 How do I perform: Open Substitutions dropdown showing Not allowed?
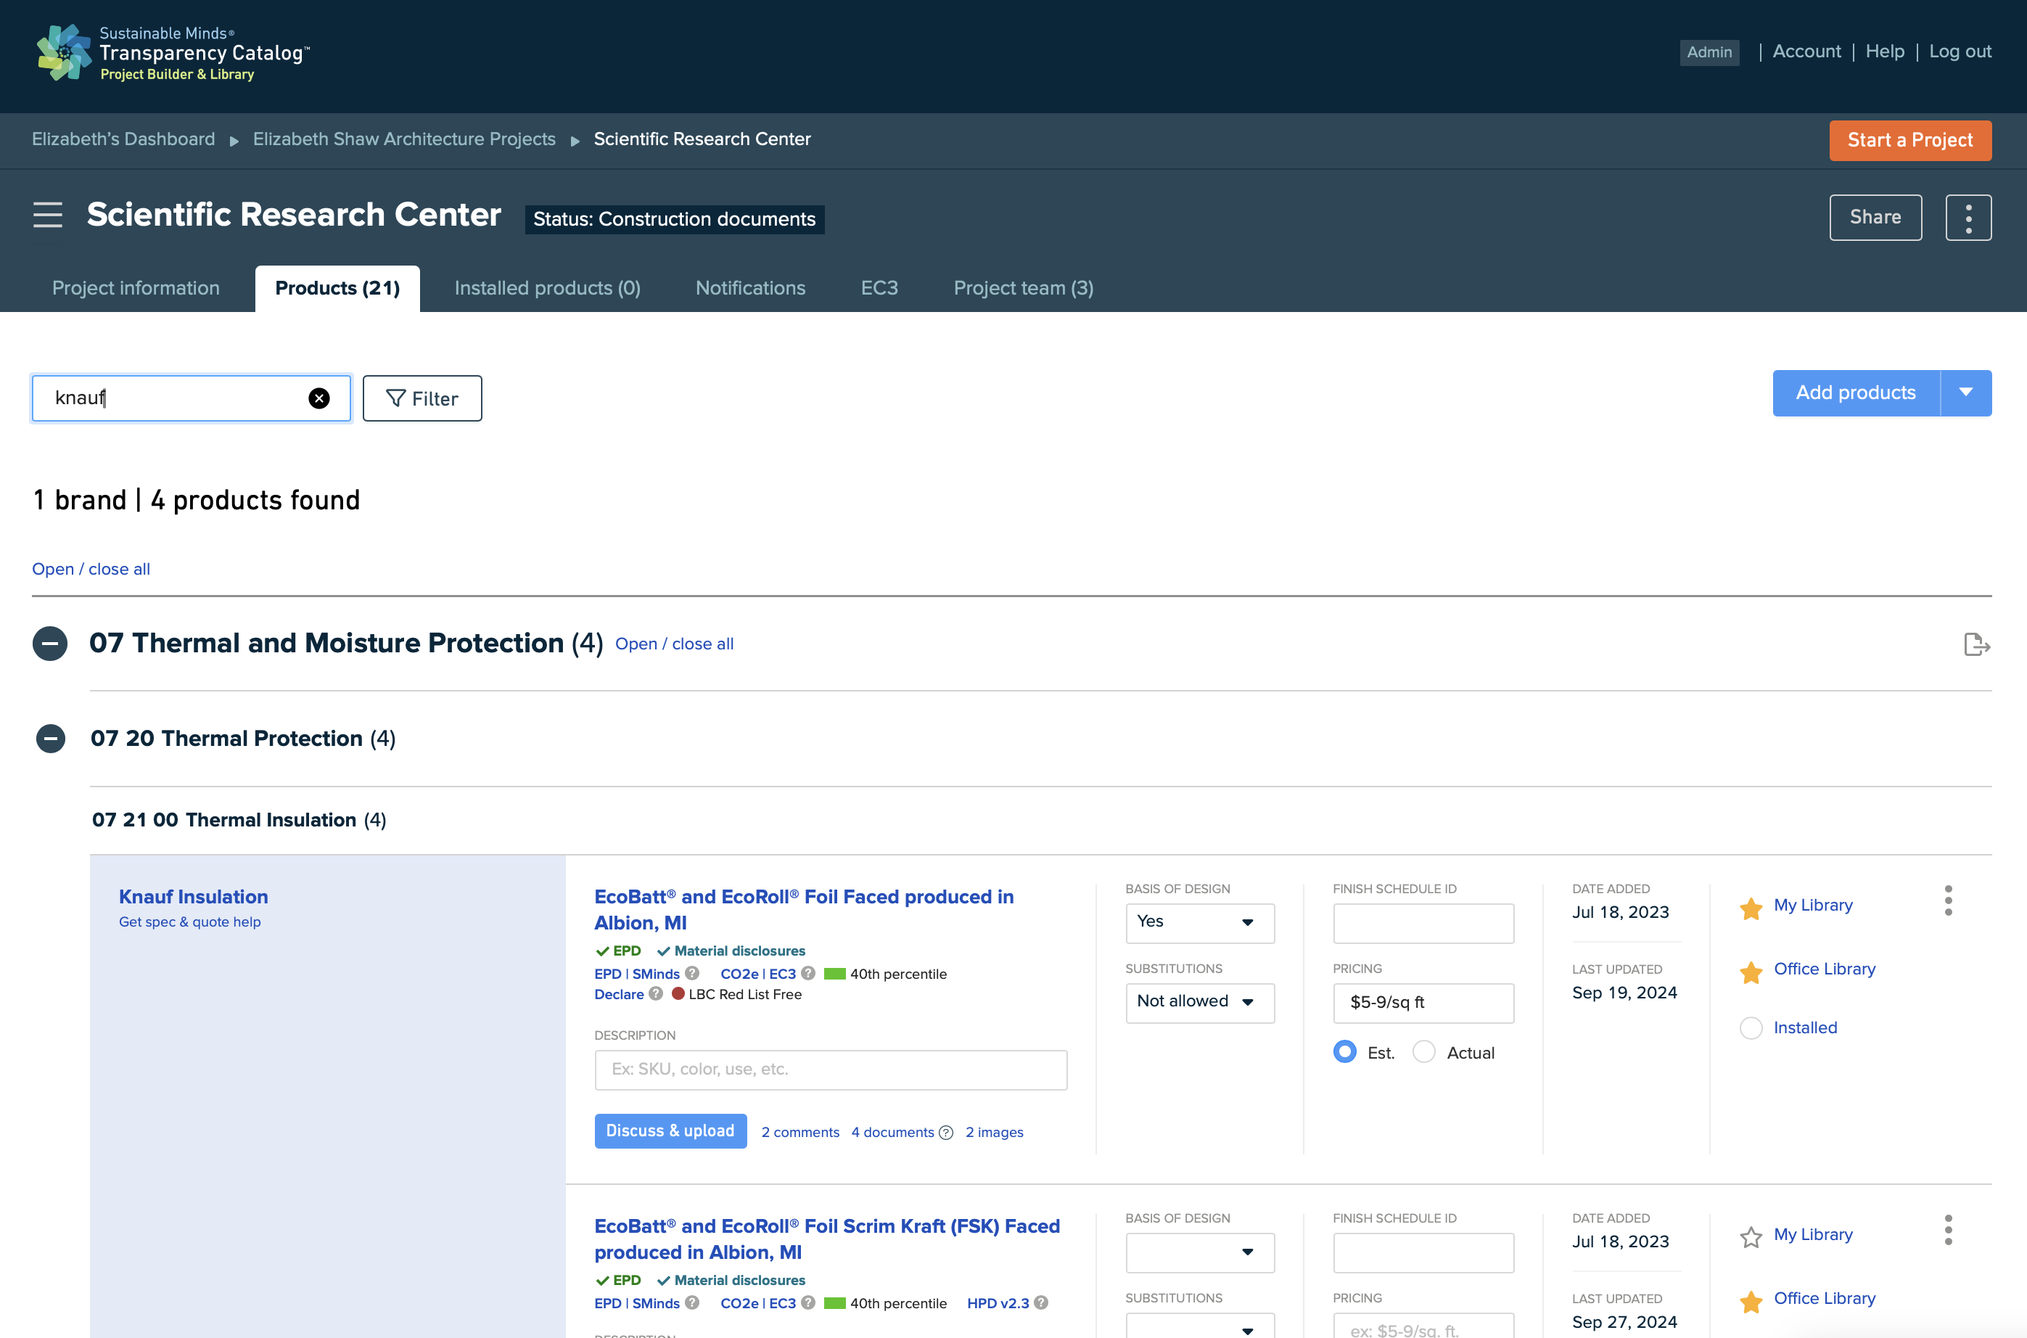1199,1003
